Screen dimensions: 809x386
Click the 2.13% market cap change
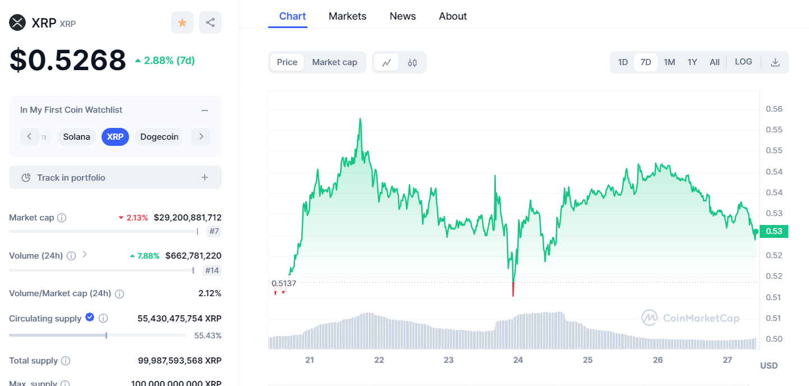134,218
